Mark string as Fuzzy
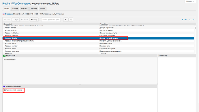 [x=34, y=20]
